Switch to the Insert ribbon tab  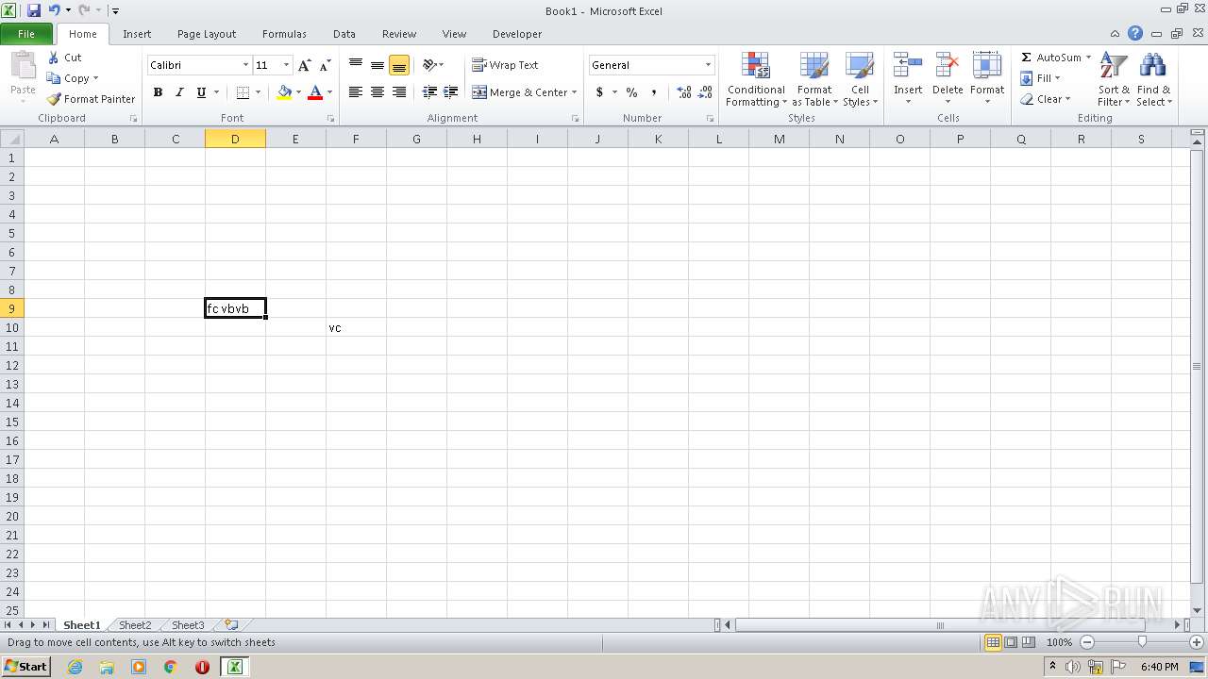click(137, 34)
